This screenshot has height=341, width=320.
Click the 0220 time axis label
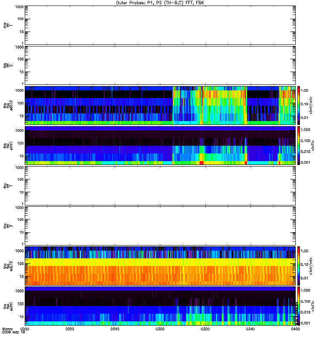(x=70, y=329)
